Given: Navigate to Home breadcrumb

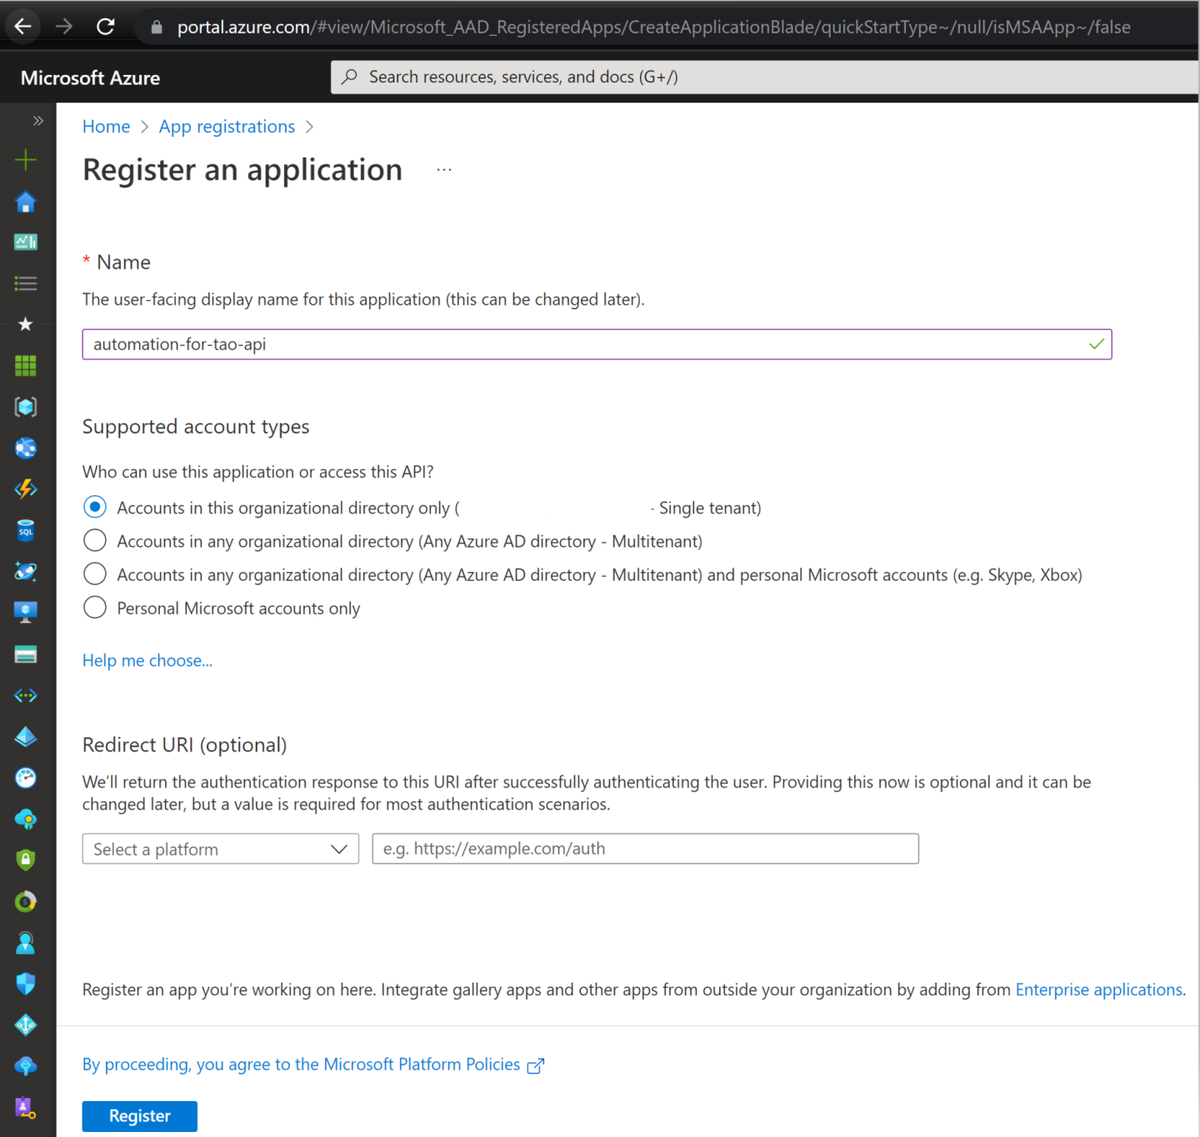Looking at the screenshot, I should coord(106,127).
